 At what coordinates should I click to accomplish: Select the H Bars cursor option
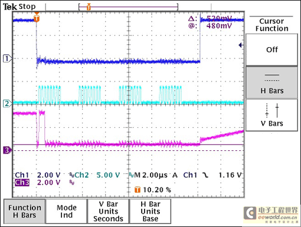click(x=271, y=83)
